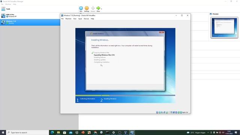
Task: Open Mail app from taskbar
Action: (71, 132)
